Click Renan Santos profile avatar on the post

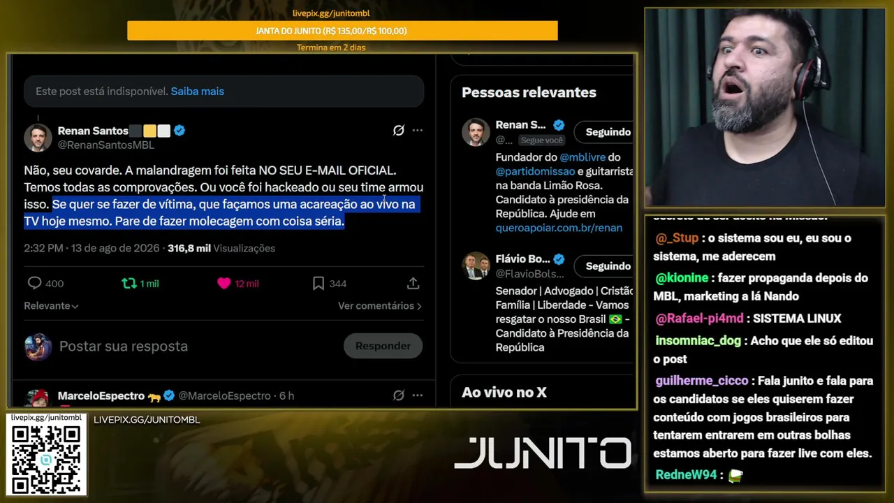38,138
